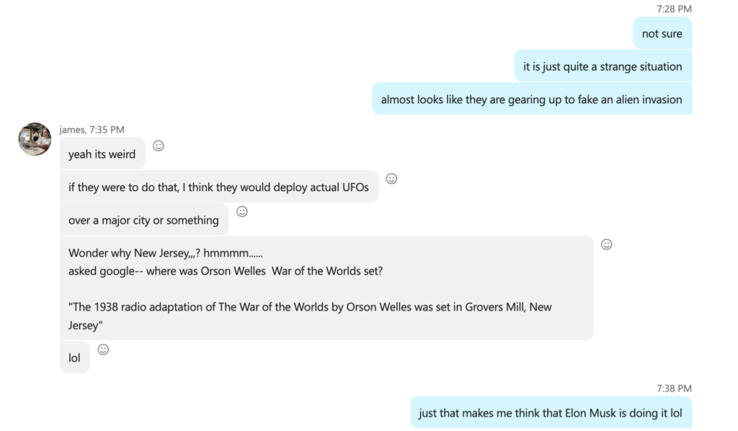Click the 7:28 PM timestamp
The width and height of the screenshot is (738, 431).
(674, 9)
